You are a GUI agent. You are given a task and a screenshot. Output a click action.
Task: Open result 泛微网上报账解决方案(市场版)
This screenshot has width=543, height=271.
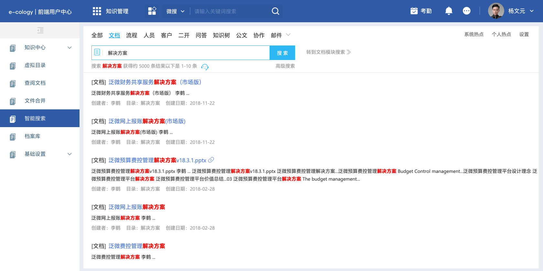(147, 121)
